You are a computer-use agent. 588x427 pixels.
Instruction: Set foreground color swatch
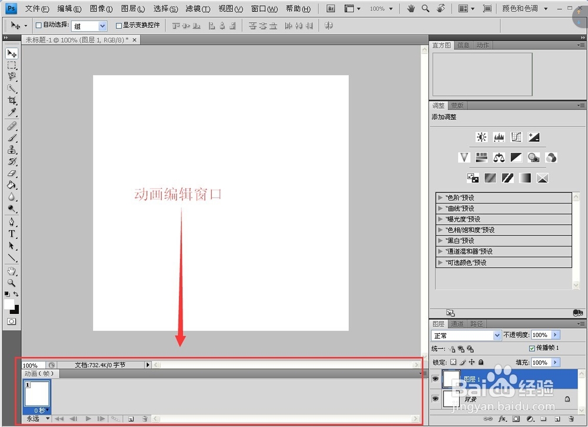point(9,304)
